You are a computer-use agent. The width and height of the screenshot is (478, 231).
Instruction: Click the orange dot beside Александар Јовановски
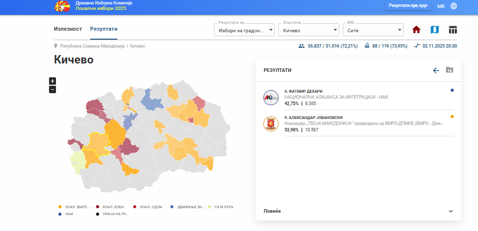point(452,116)
